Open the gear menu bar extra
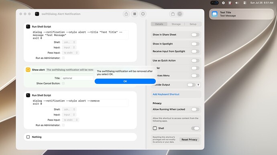Screen dimensions: 277x155 [x=223, y=3]
